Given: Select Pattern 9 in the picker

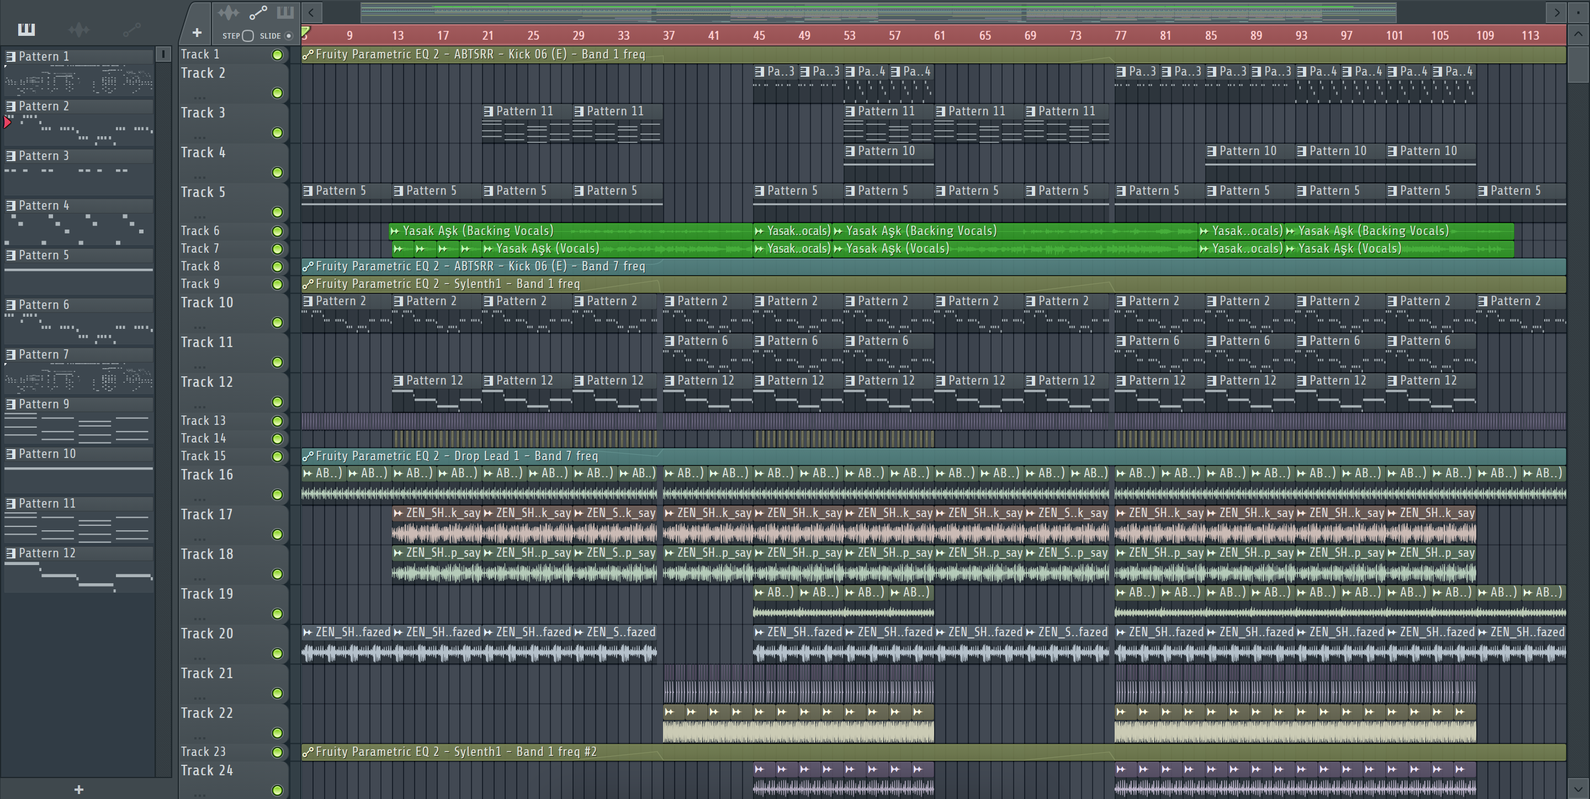Looking at the screenshot, I should pyautogui.click(x=43, y=404).
